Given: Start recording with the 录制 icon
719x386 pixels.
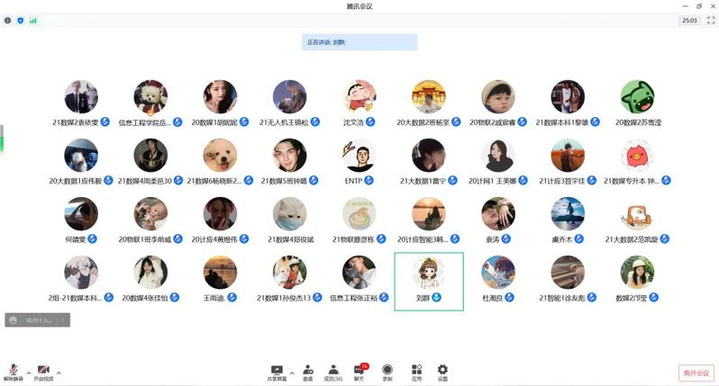Looking at the screenshot, I should (x=387, y=371).
